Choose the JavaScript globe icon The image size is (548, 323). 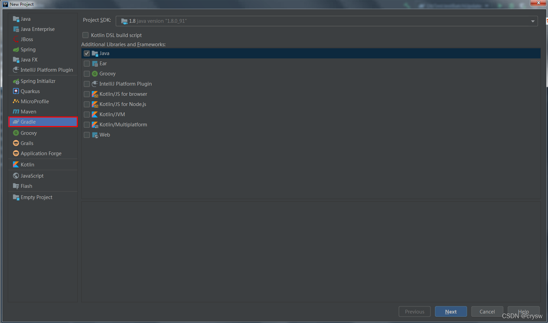(x=16, y=176)
